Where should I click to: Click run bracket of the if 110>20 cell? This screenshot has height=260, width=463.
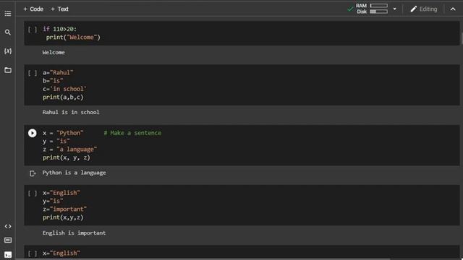coord(33,29)
